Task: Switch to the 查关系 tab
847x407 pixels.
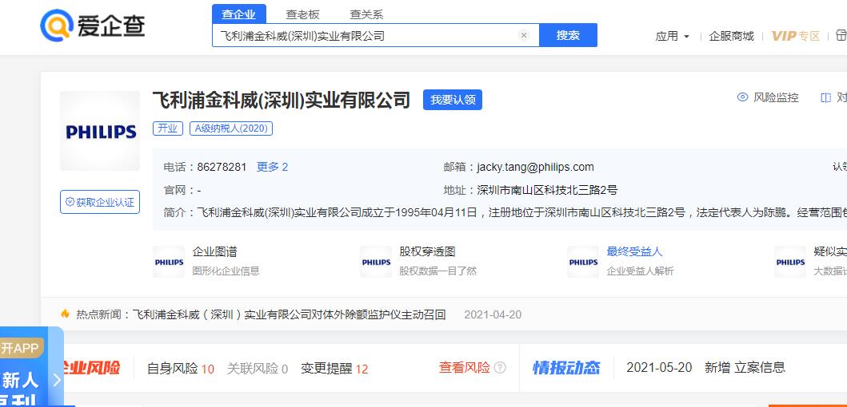Action: [x=366, y=14]
